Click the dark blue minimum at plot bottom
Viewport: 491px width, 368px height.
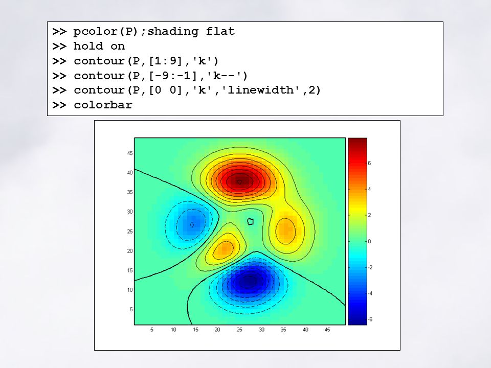click(x=249, y=282)
